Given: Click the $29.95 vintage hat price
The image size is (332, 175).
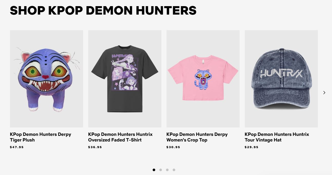Looking at the screenshot, I should (251, 147).
